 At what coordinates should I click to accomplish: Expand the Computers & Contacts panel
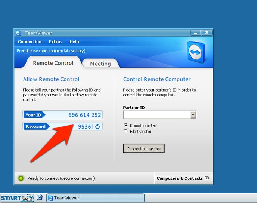pyautogui.click(x=183, y=178)
